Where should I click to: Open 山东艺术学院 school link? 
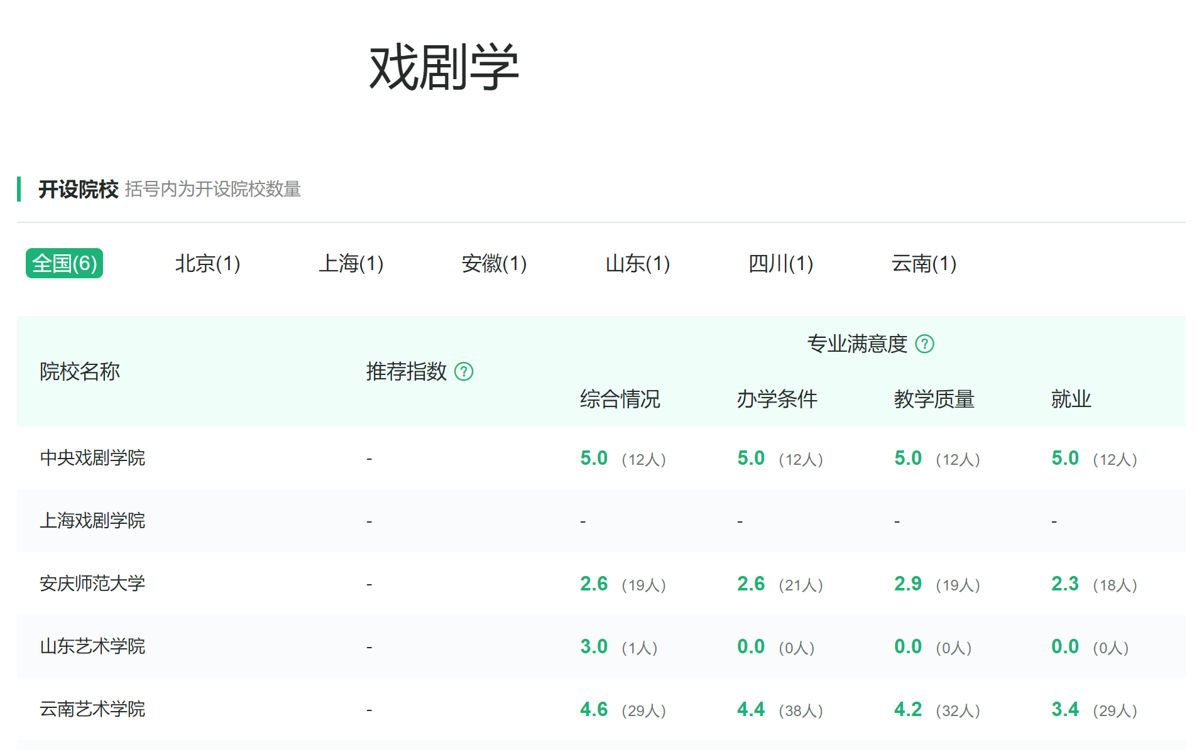pos(92,646)
